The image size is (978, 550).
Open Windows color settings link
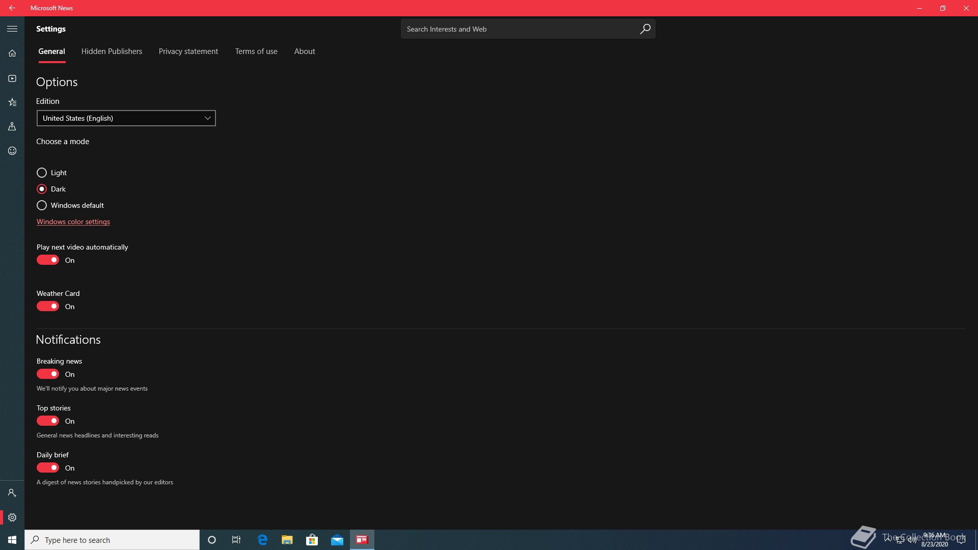coord(73,222)
